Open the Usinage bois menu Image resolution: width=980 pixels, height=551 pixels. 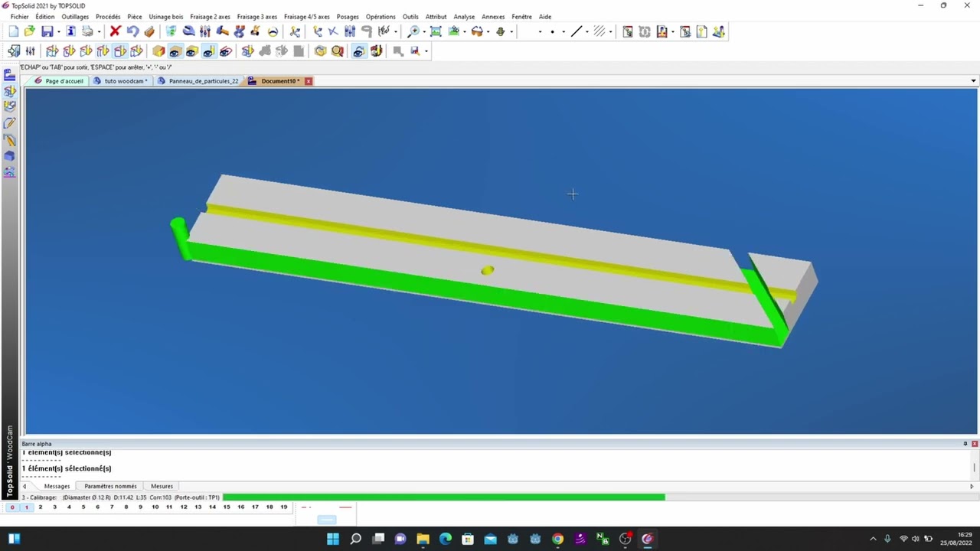[x=166, y=17]
